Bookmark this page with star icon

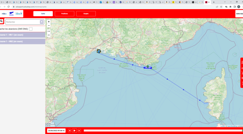pyautogui.click(x=221, y=6)
